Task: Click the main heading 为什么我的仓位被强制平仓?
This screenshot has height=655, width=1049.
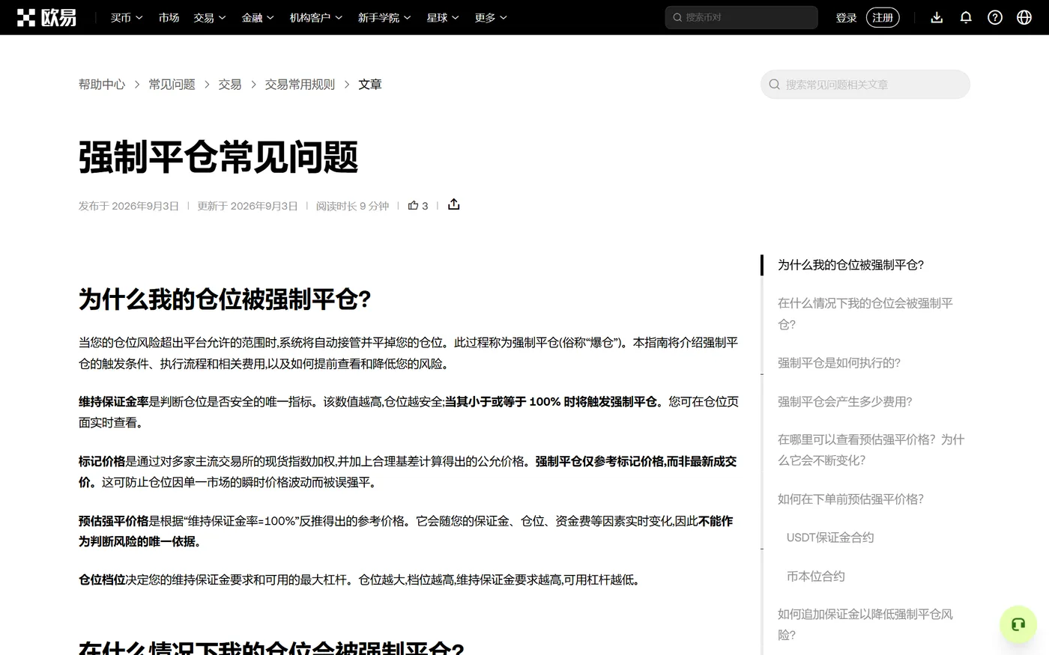Action: click(x=225, y=299)
